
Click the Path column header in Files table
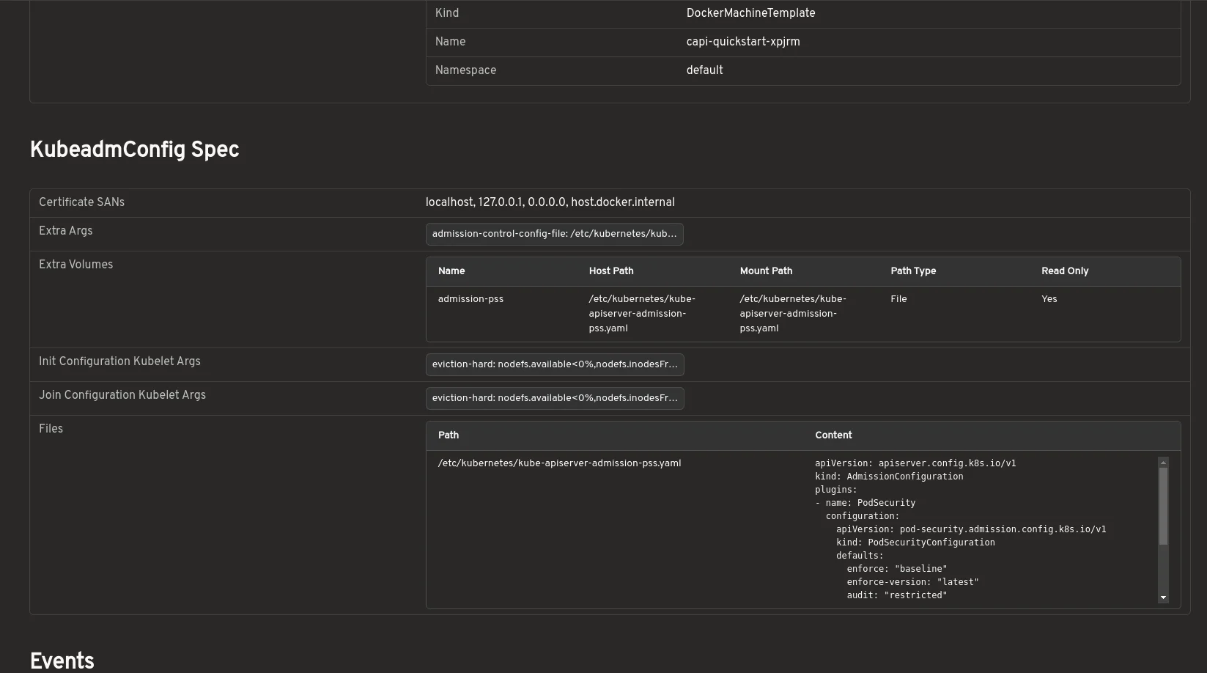click(449, 435)
